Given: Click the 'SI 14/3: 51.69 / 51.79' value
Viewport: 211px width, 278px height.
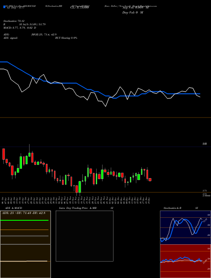Looking at the screenshot, I should point(32,24).
